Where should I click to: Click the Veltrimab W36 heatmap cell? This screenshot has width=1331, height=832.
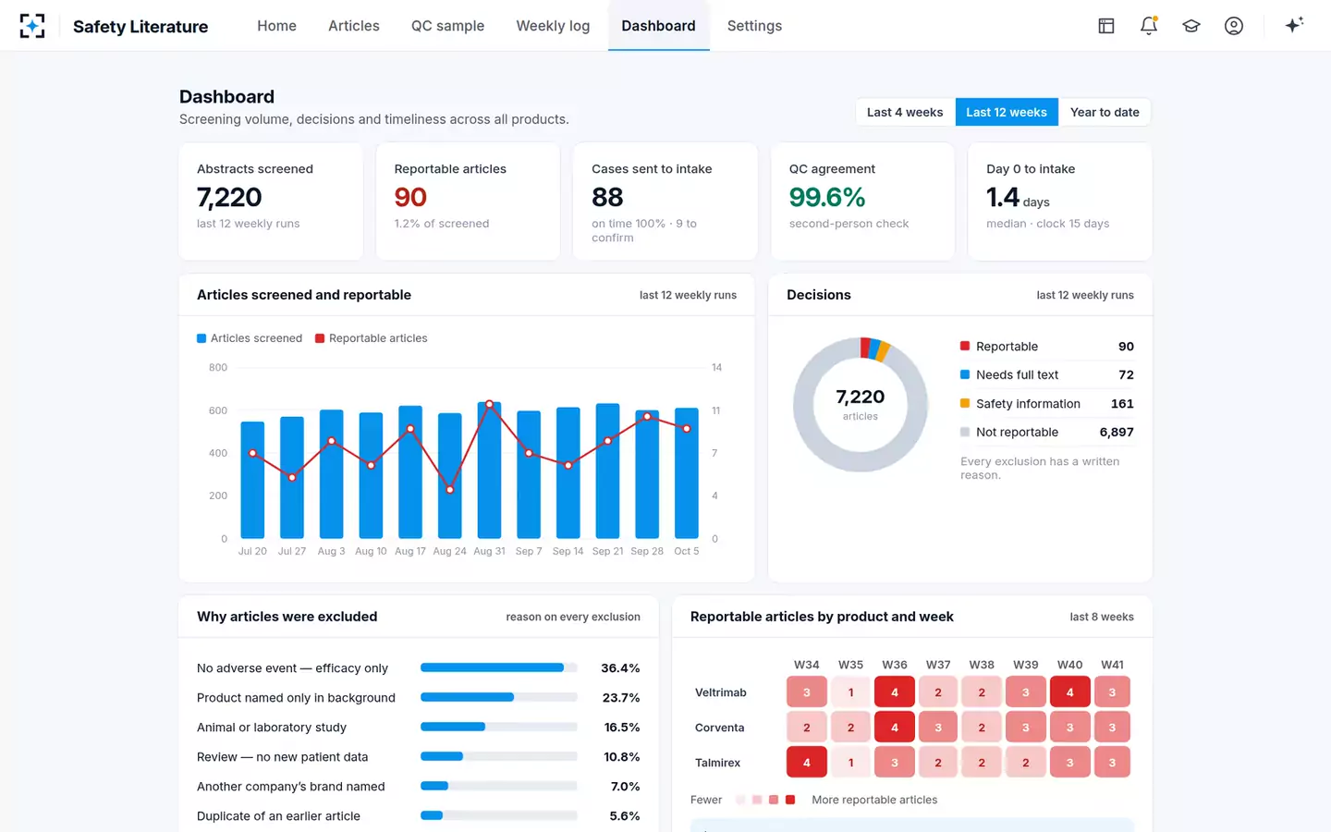pos(894,692)
